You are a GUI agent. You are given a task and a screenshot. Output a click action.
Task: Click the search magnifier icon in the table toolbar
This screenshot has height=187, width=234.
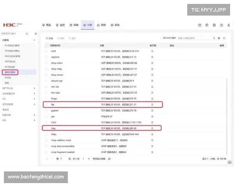(x=213, y=38)
